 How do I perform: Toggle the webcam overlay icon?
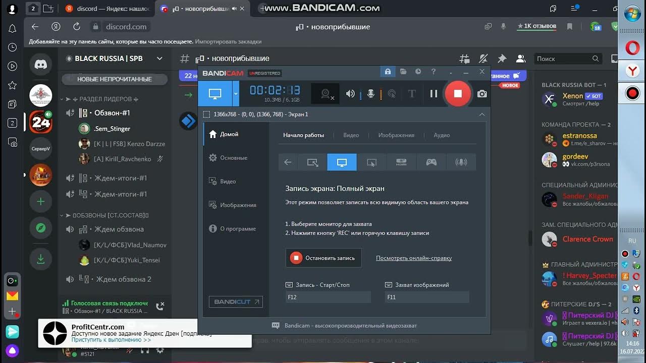click(x=326, y=94)
